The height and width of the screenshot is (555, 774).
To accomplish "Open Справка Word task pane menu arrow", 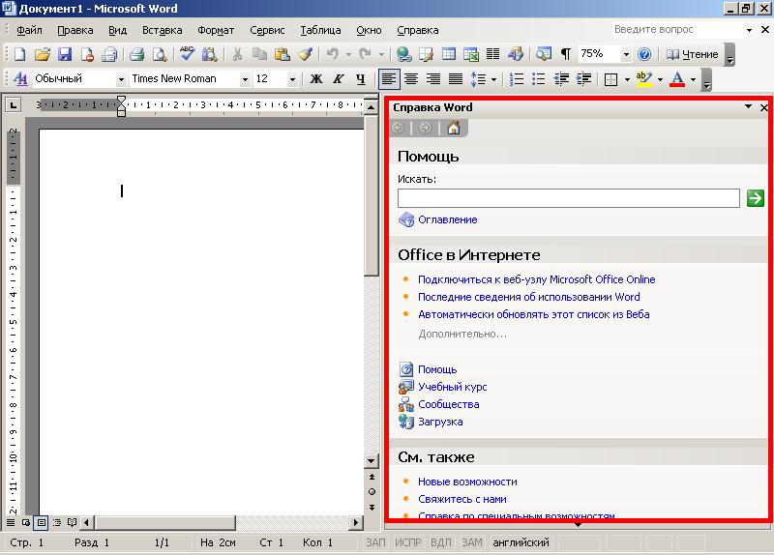I will point(748,106).
